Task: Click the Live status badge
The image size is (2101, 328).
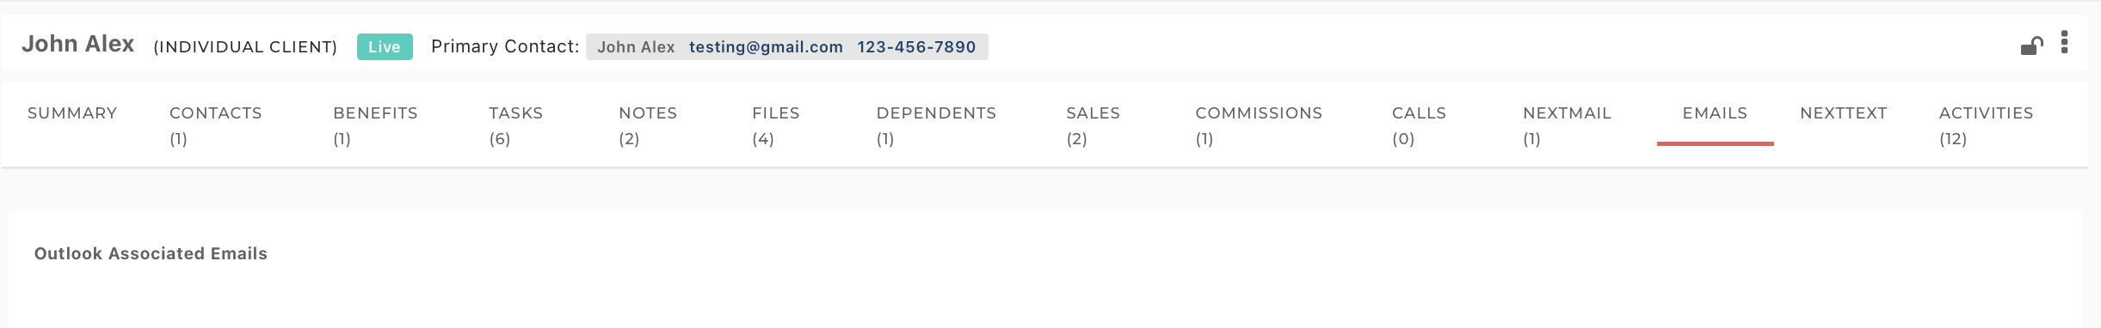Action: click(x=385, y=47)
